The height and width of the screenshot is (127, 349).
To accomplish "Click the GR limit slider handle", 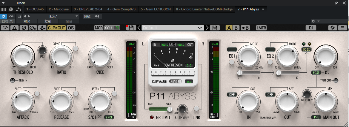I will [170, 109].
